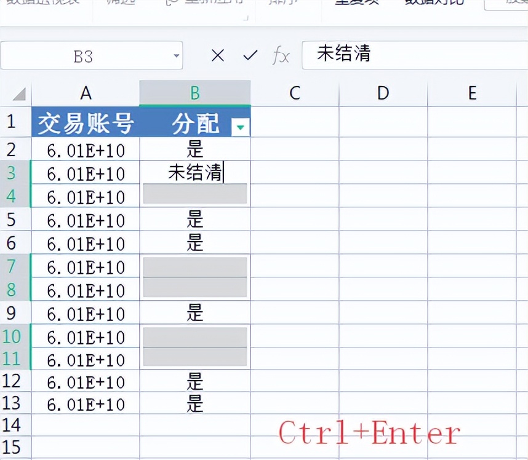528x460 pixels.
Task: Click cell A3 with 6.01E+10
Action: 86,172
